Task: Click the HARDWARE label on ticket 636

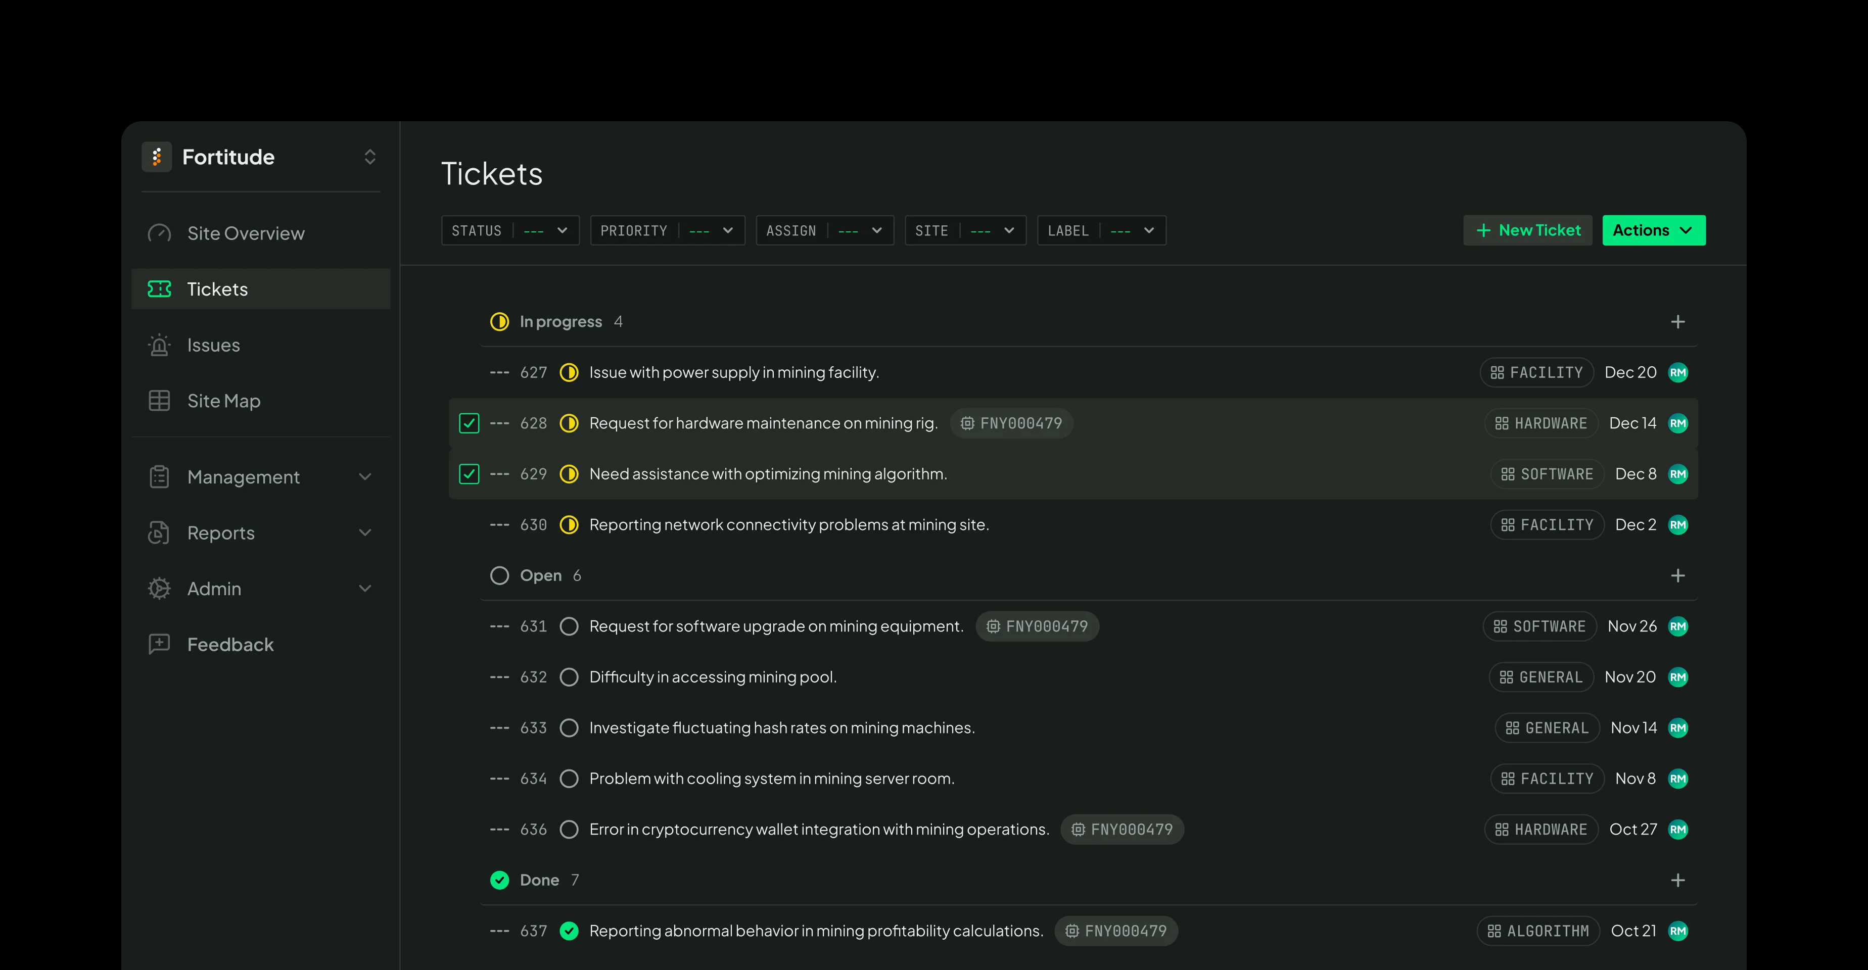Action: point(1541,830)
